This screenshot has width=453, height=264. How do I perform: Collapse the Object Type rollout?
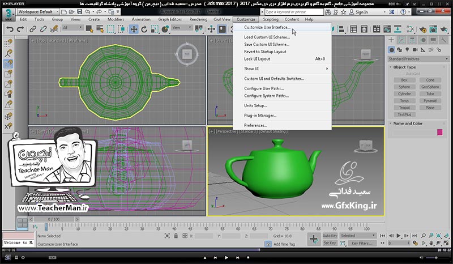391,67
